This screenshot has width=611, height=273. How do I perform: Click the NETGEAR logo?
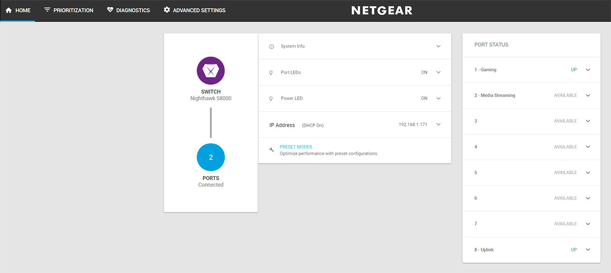(382, 10)
